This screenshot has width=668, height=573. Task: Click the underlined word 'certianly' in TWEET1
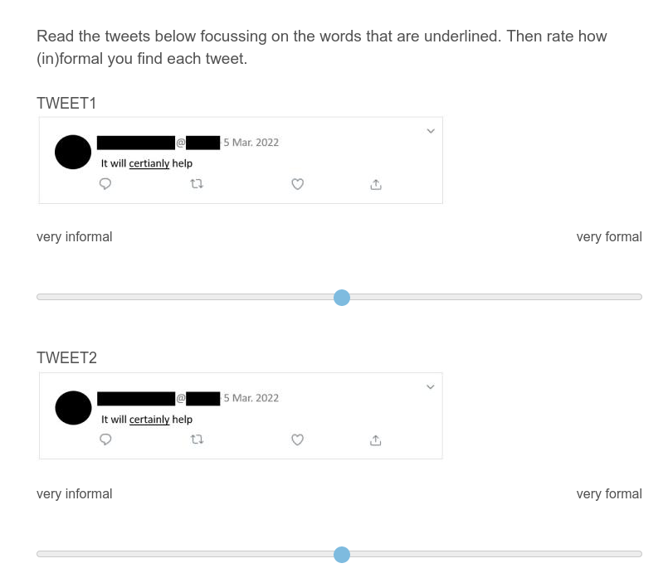(x=149, y=164)
